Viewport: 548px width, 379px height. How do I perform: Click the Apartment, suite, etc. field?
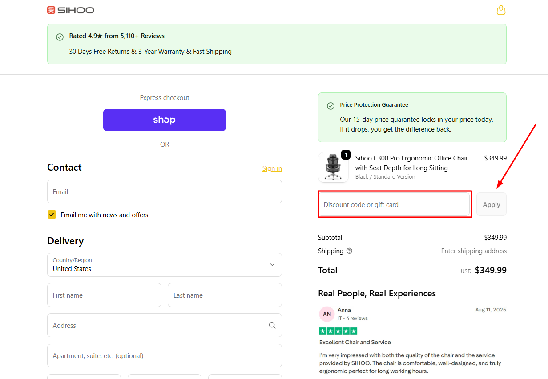click(165, 355)
